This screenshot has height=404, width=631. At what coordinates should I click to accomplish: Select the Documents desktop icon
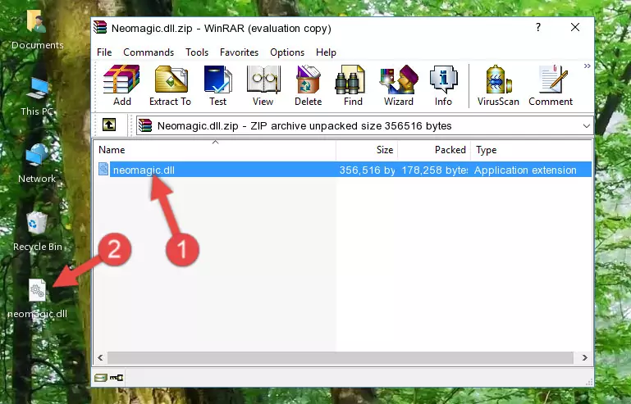[37, 30]
